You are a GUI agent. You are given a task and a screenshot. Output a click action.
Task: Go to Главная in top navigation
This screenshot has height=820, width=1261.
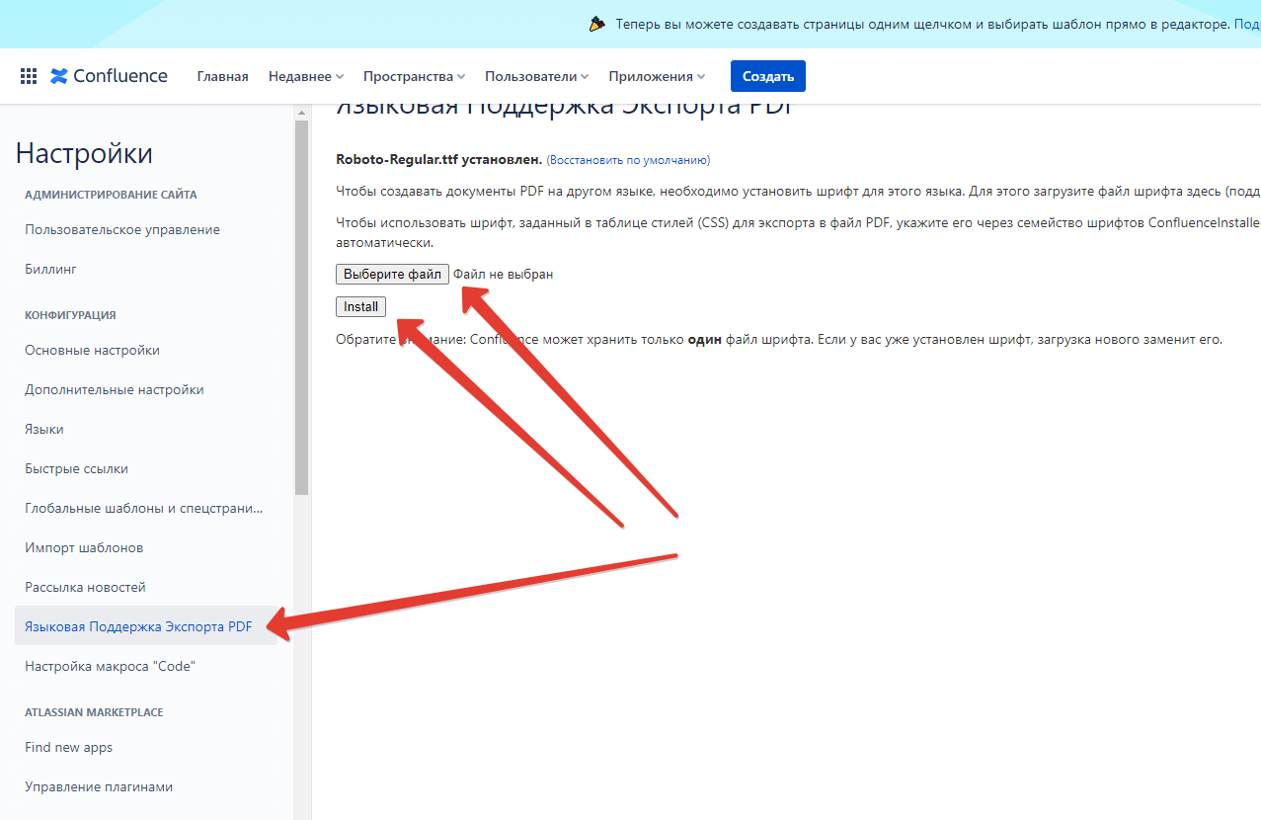click(222, 76)
